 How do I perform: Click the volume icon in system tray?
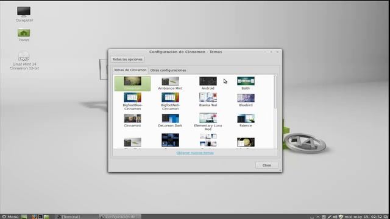(335, 217)
